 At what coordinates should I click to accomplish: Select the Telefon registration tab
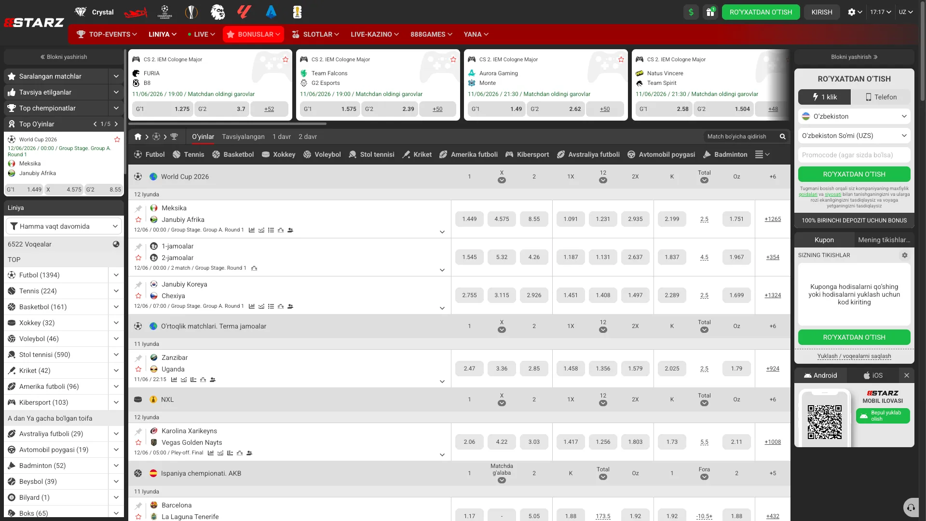pos(881,97)
